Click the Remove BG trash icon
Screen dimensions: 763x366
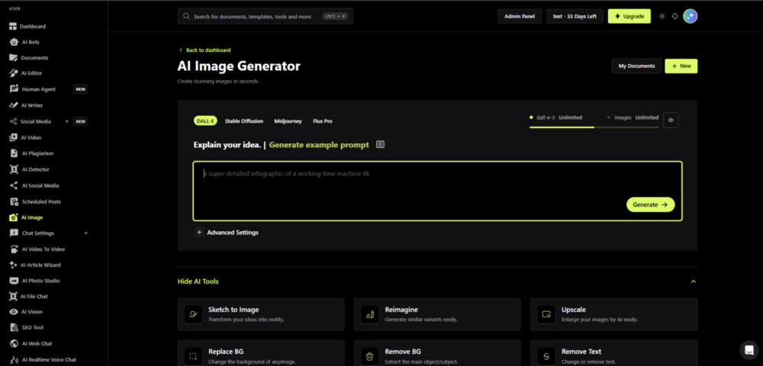[369, 356]
